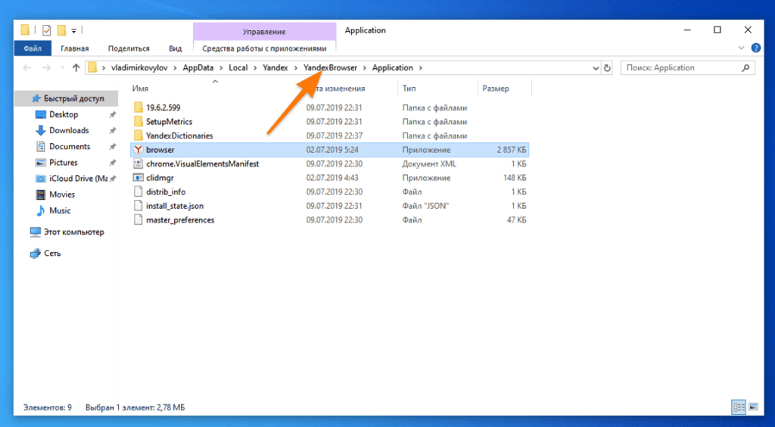Image resolution: width=775 pixels, height=427 pixels.
Task: Click type Документ XML cell
Action: point(430,164)
